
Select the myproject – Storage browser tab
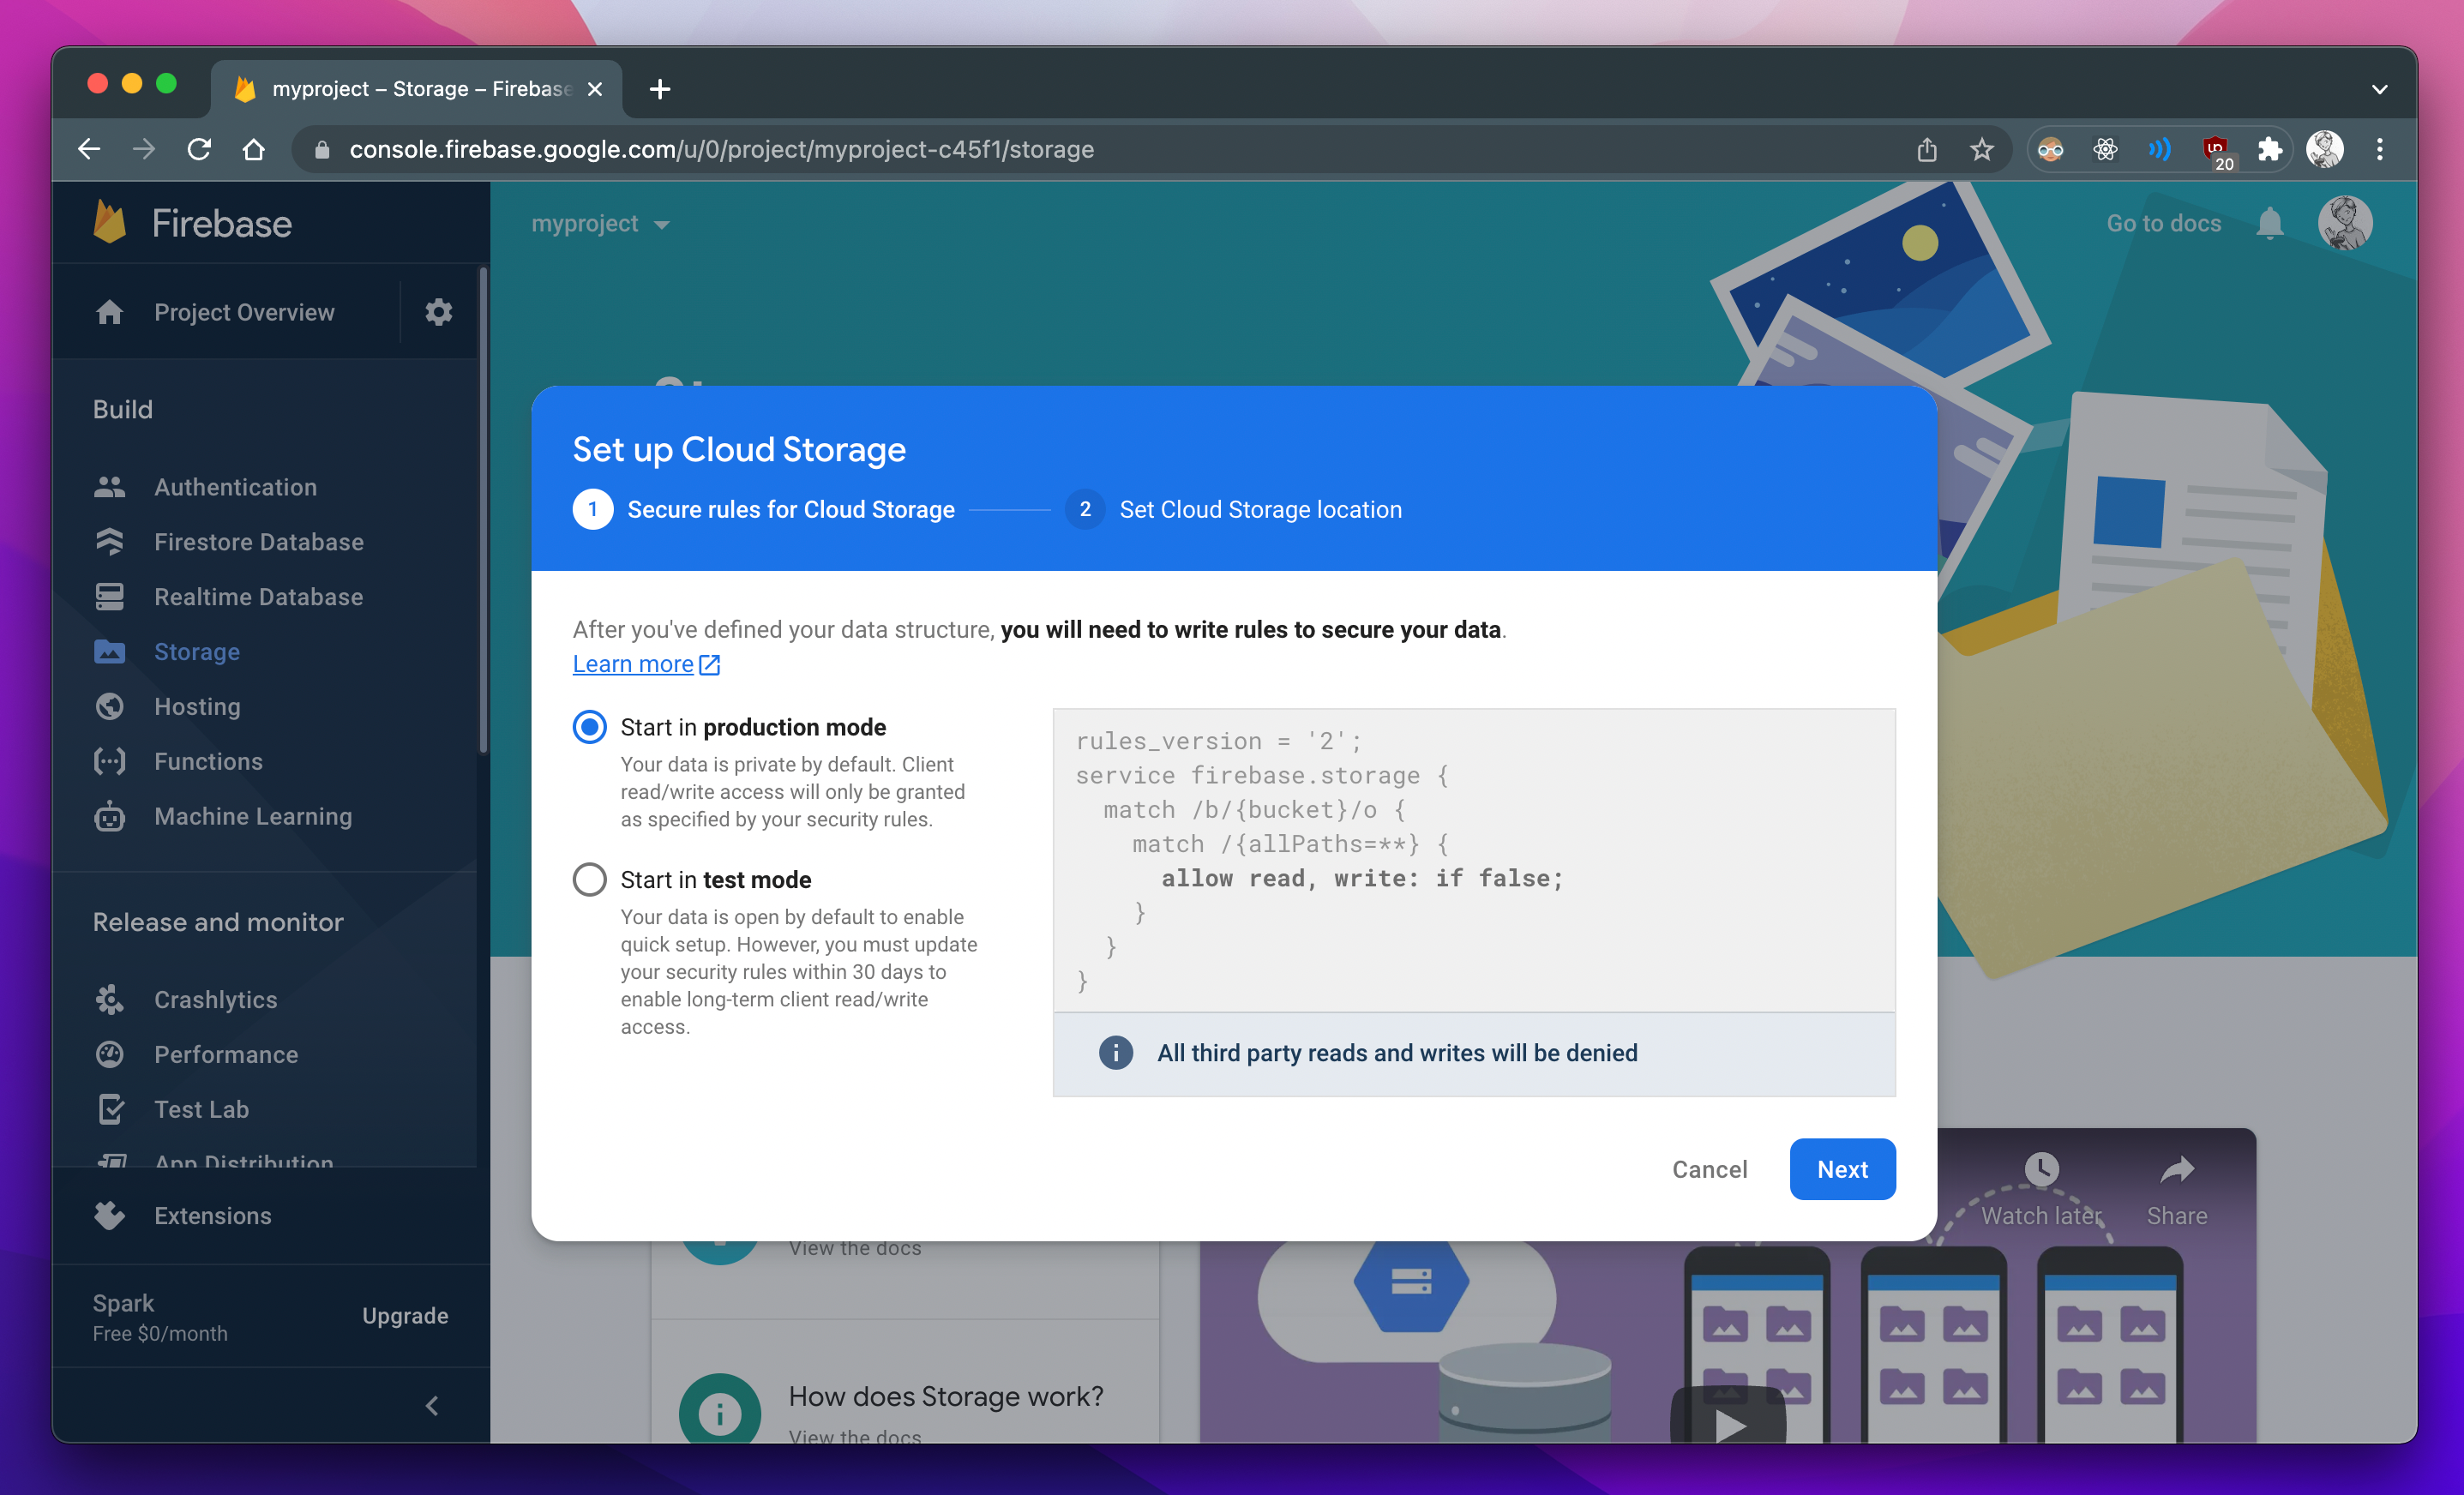pos(415,89)
